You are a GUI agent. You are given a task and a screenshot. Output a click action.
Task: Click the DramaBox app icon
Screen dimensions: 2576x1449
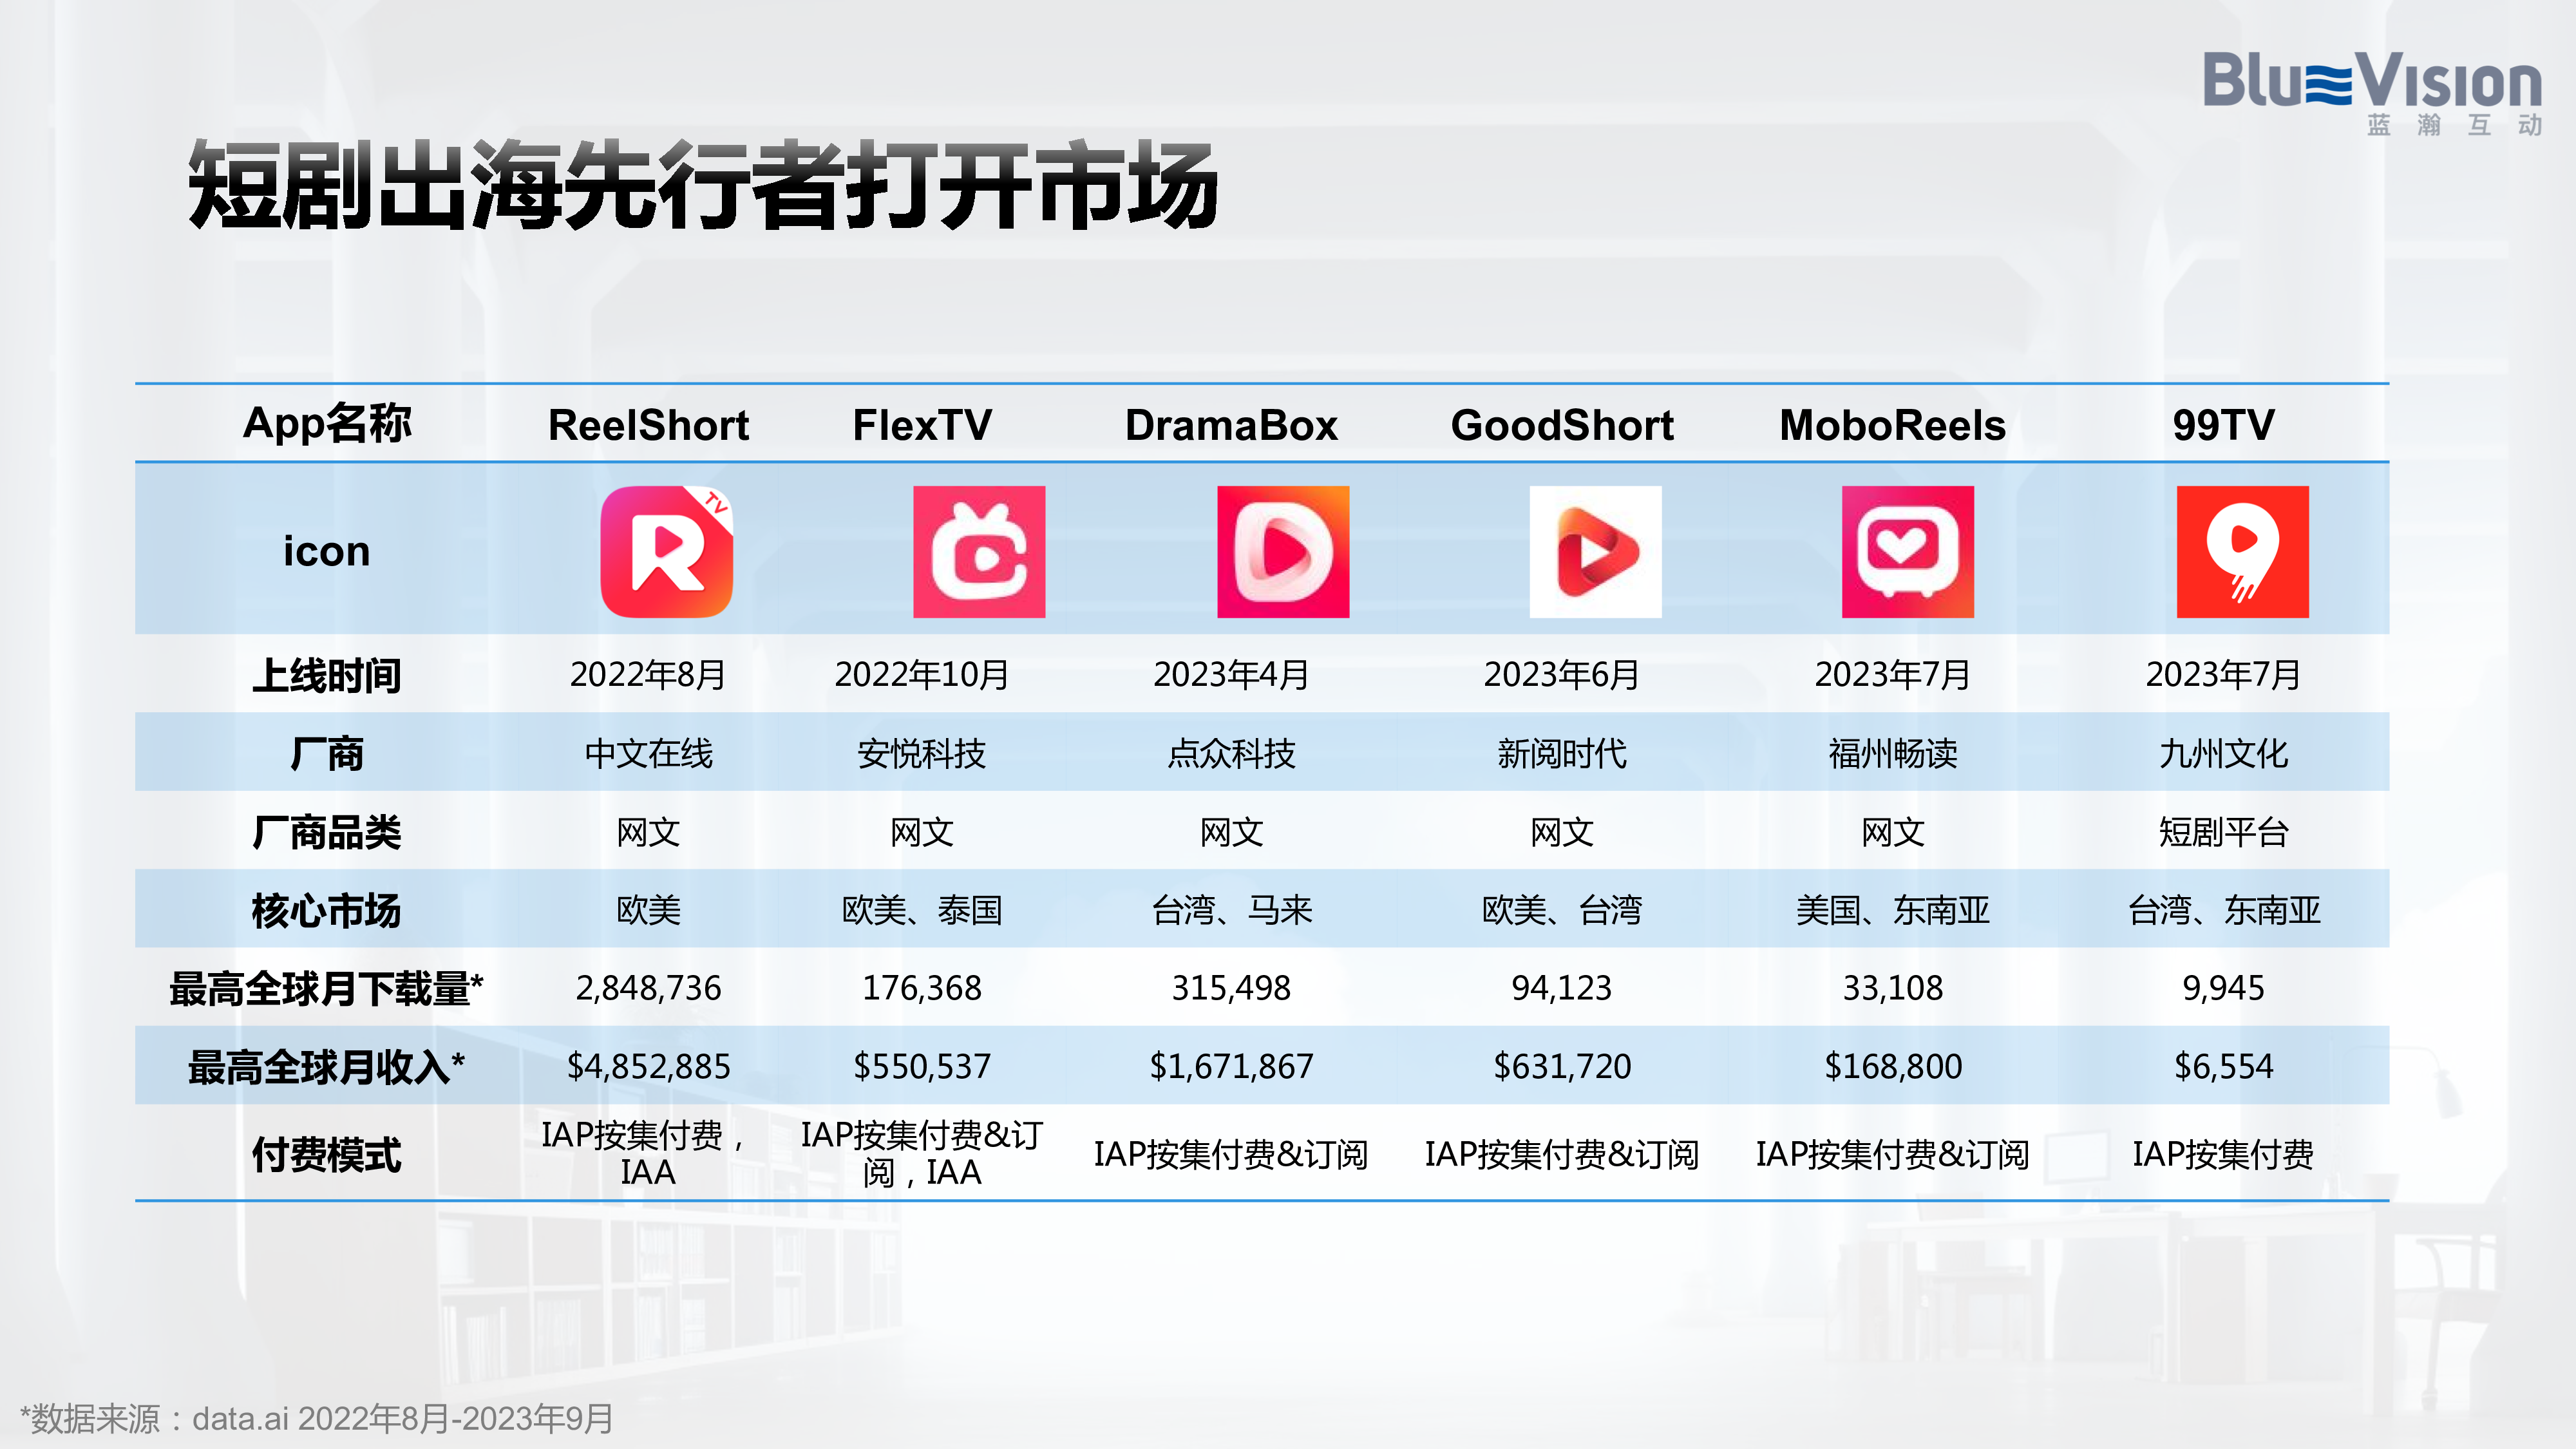(x=1283, y=552)
